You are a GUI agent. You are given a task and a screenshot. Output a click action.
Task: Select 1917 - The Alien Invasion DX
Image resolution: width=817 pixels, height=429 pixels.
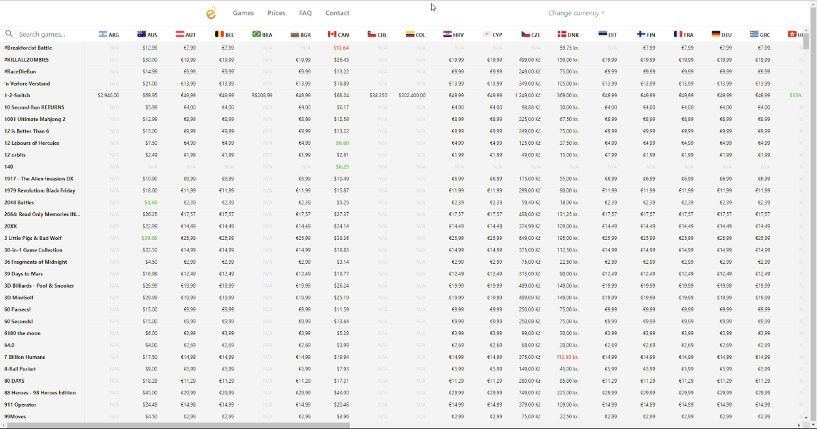pos(39,179)
